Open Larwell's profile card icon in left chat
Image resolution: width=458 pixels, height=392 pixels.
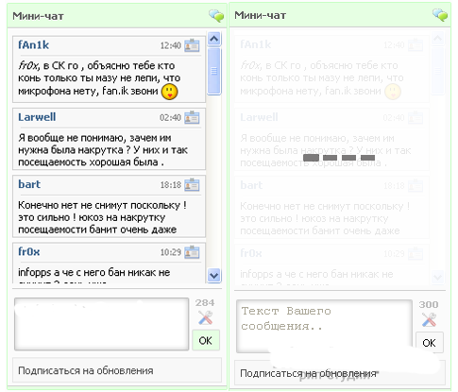click(x=192, y=117)
